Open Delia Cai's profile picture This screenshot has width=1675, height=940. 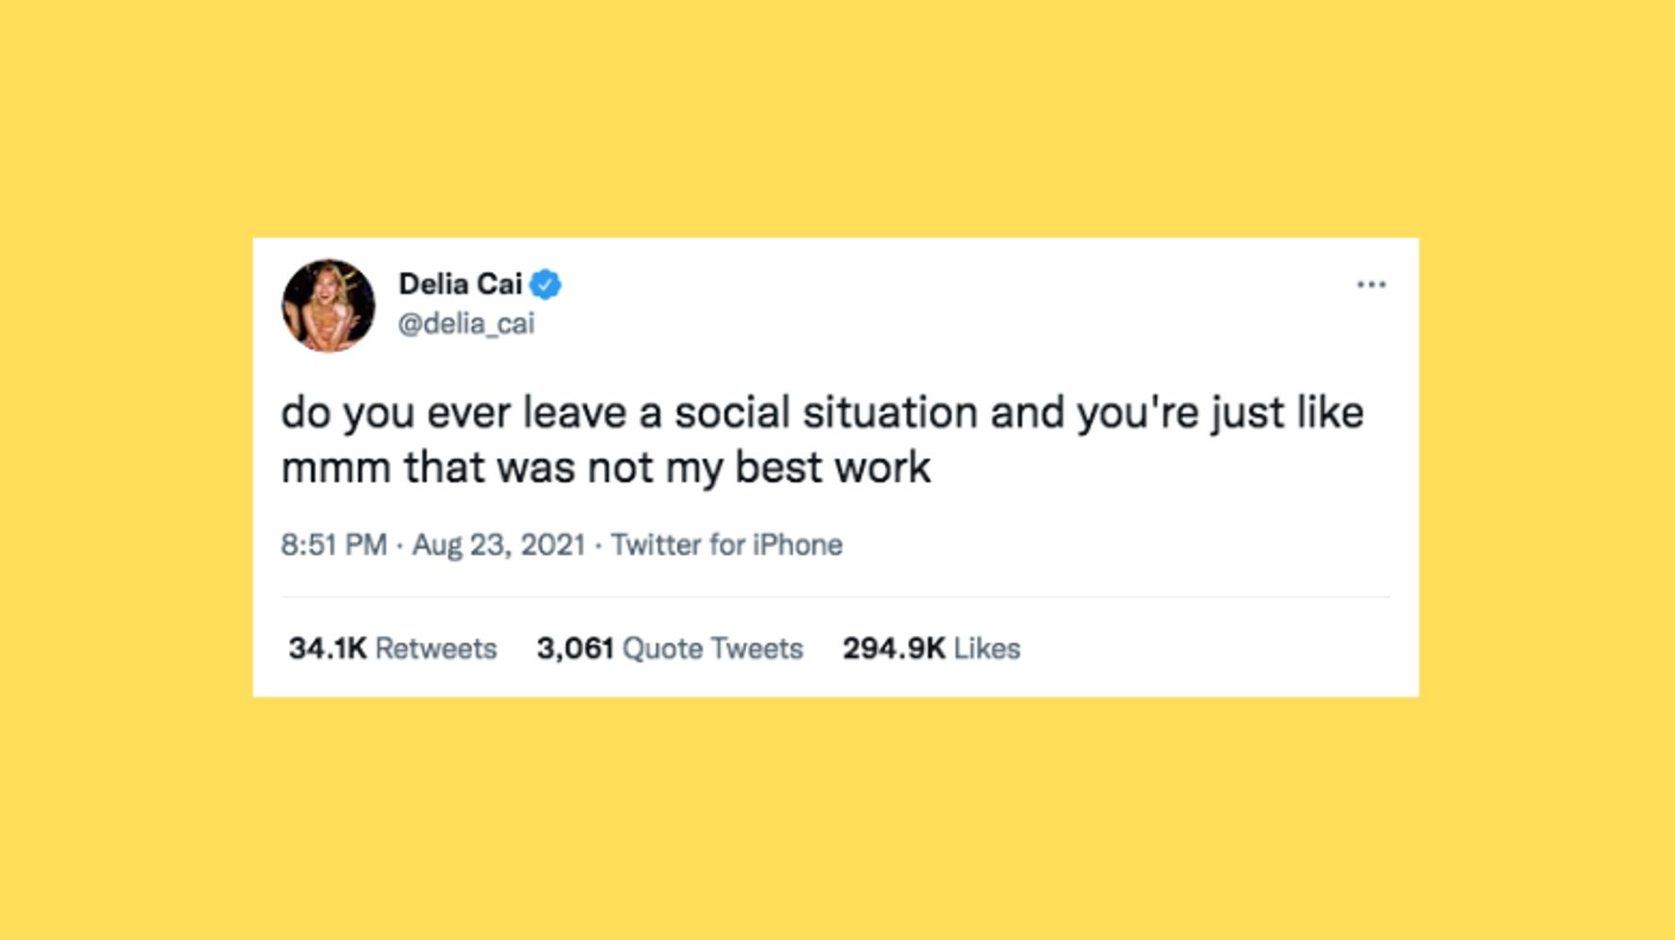point(329,306)
